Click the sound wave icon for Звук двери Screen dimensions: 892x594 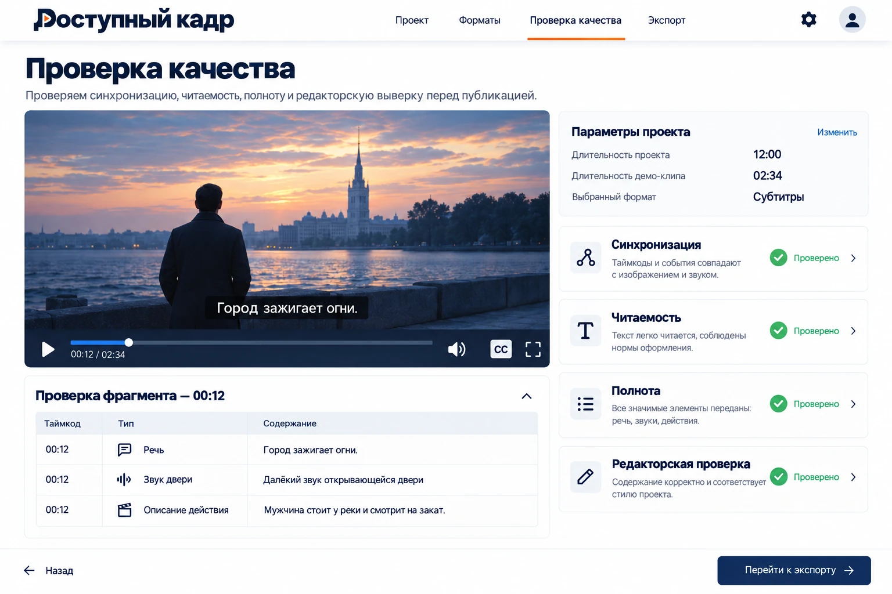point(124,480)
